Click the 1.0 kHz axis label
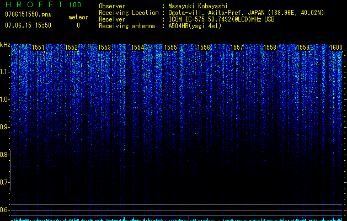 4,99
